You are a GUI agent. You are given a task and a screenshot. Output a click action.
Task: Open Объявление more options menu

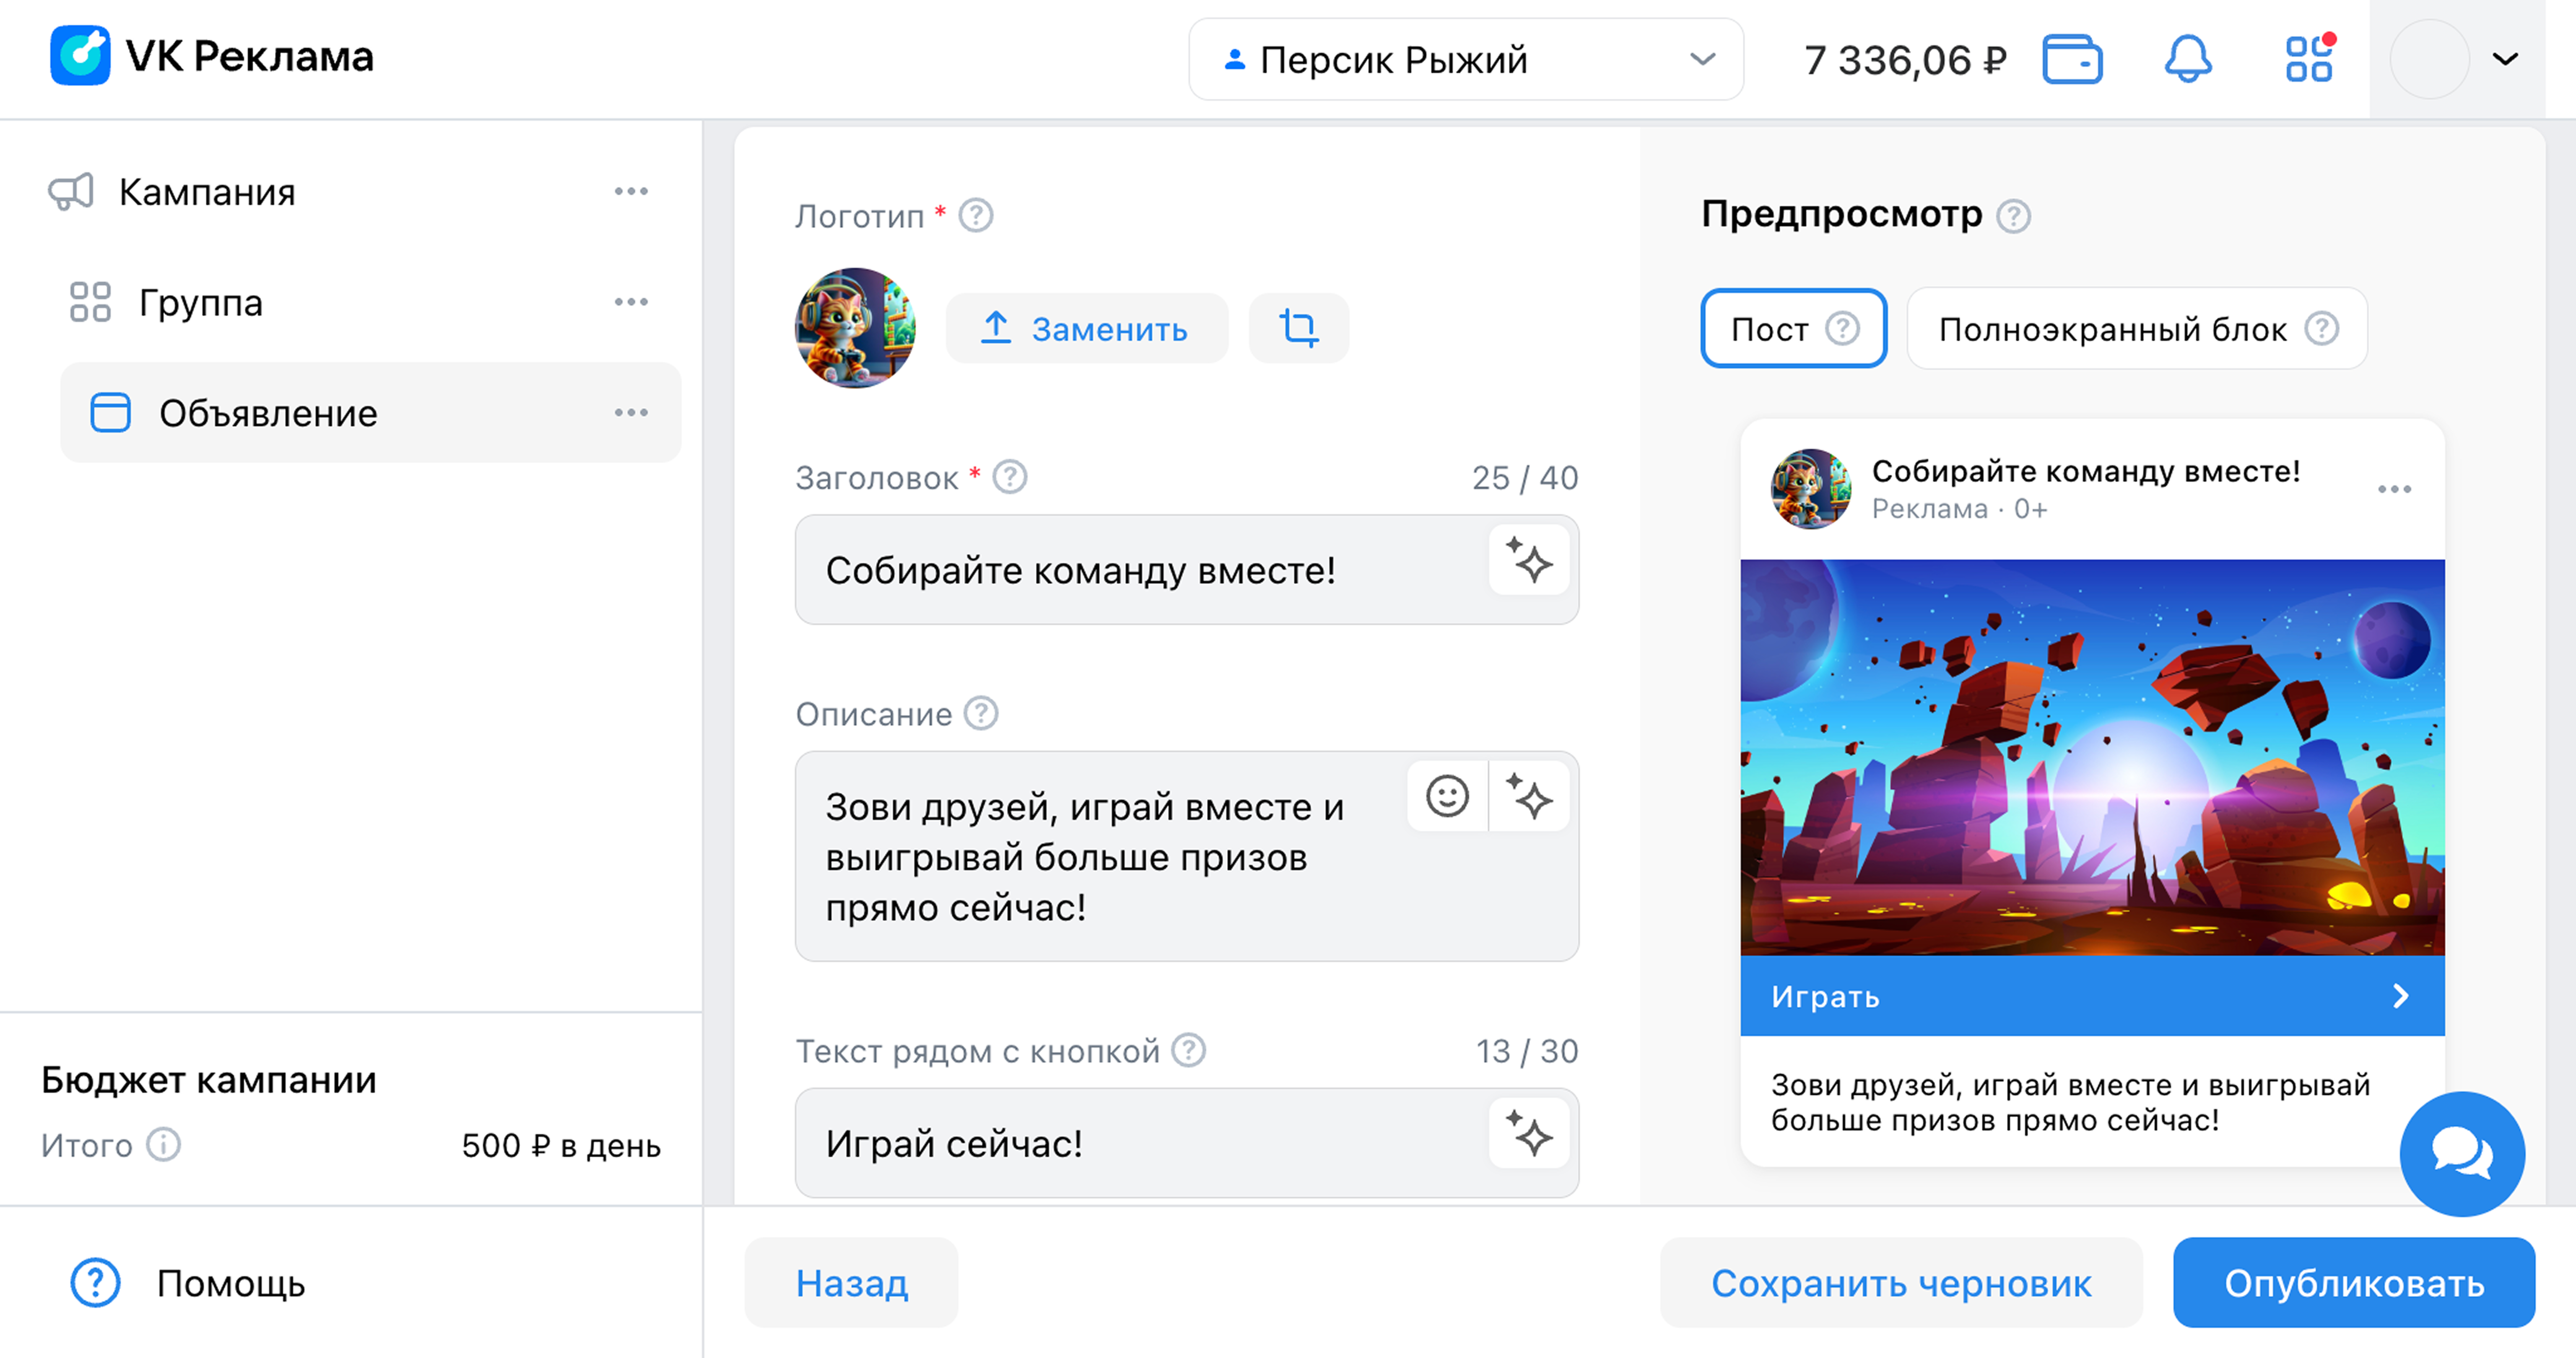pyautogui.click(x=631, y=412)
